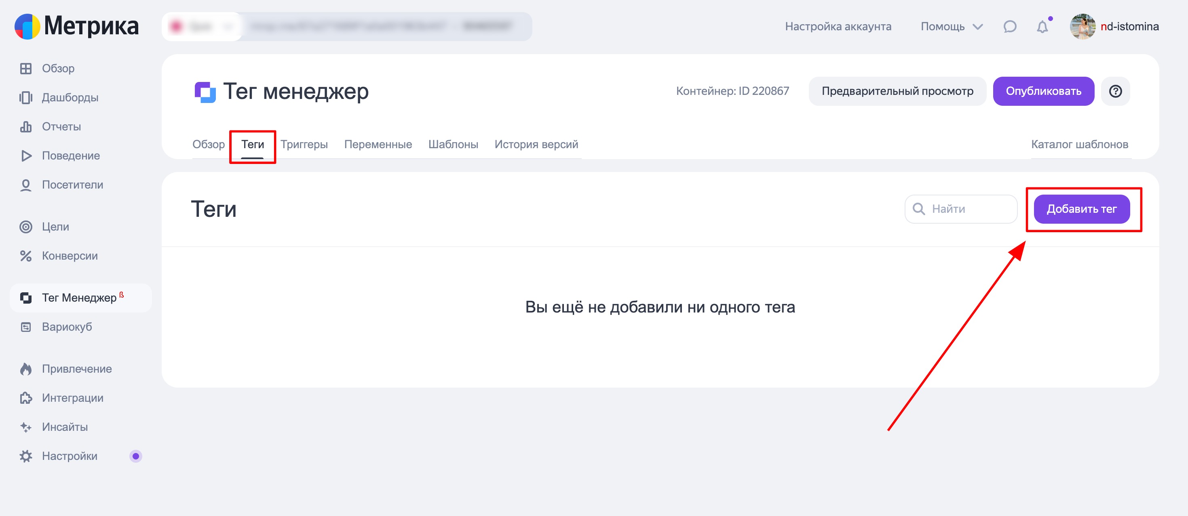Click the Конверсии percent icon
The image size is (1188, 516).
(x=26, y=256)
